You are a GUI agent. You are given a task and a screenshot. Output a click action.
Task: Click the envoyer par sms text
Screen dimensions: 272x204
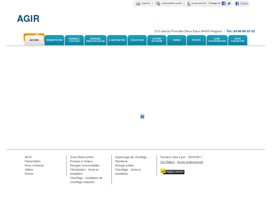[x=199, y=3]
